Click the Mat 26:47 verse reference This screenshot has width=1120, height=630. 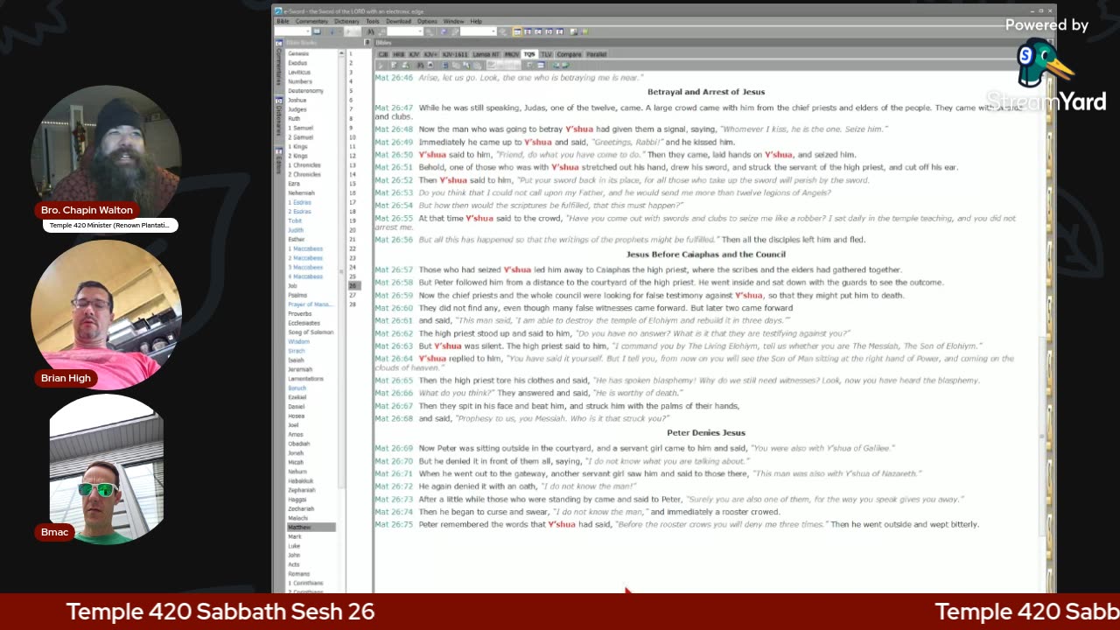(x=394, y=108)
